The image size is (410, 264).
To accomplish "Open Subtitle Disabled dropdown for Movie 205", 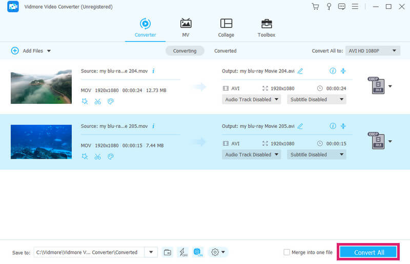I will tap(316, 155).
